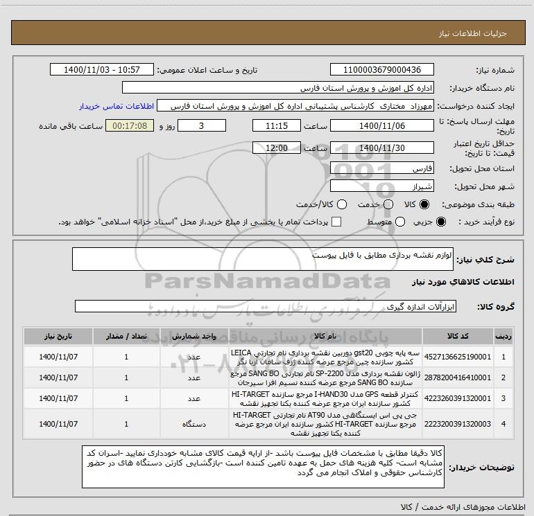Click the واحد شمارش column header
This screenshot has height=516, width=534.
[194, 336]
